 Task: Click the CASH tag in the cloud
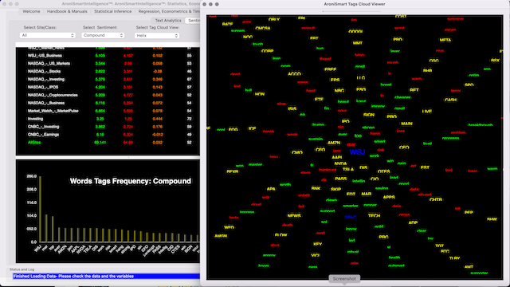(450, 100)
